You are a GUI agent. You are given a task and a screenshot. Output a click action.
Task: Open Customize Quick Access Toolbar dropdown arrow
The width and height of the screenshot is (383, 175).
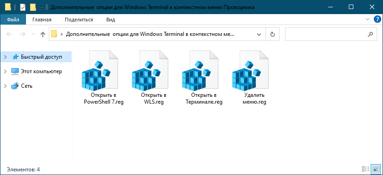tap(41, 8)
